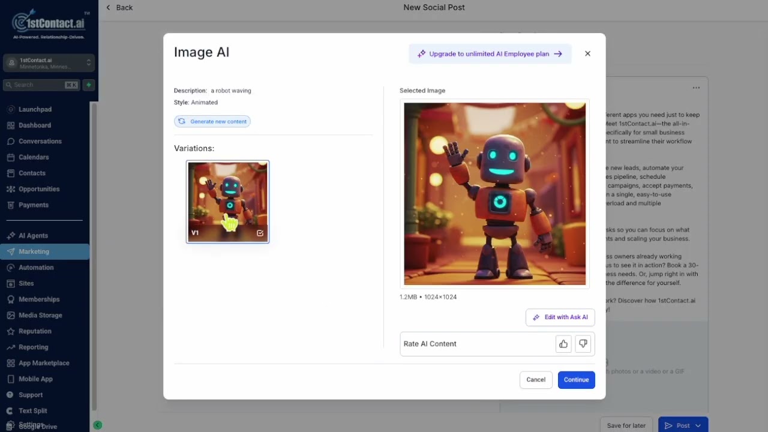Click the Reputation star icon
The width and height of the screenshot is (768, 432).
pos(11,331)
